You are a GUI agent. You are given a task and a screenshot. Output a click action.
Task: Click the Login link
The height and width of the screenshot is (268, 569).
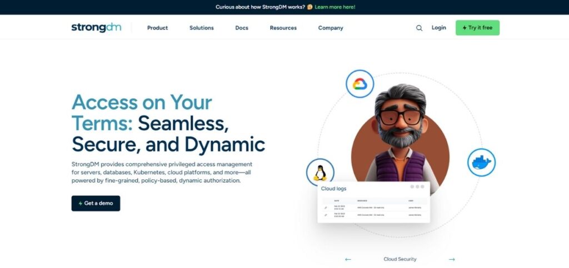pos(439,28)
